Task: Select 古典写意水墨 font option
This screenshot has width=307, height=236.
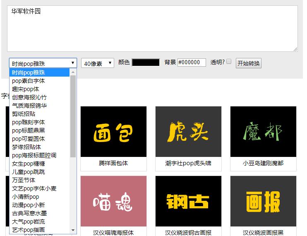Action: click(x=29, y=213)
